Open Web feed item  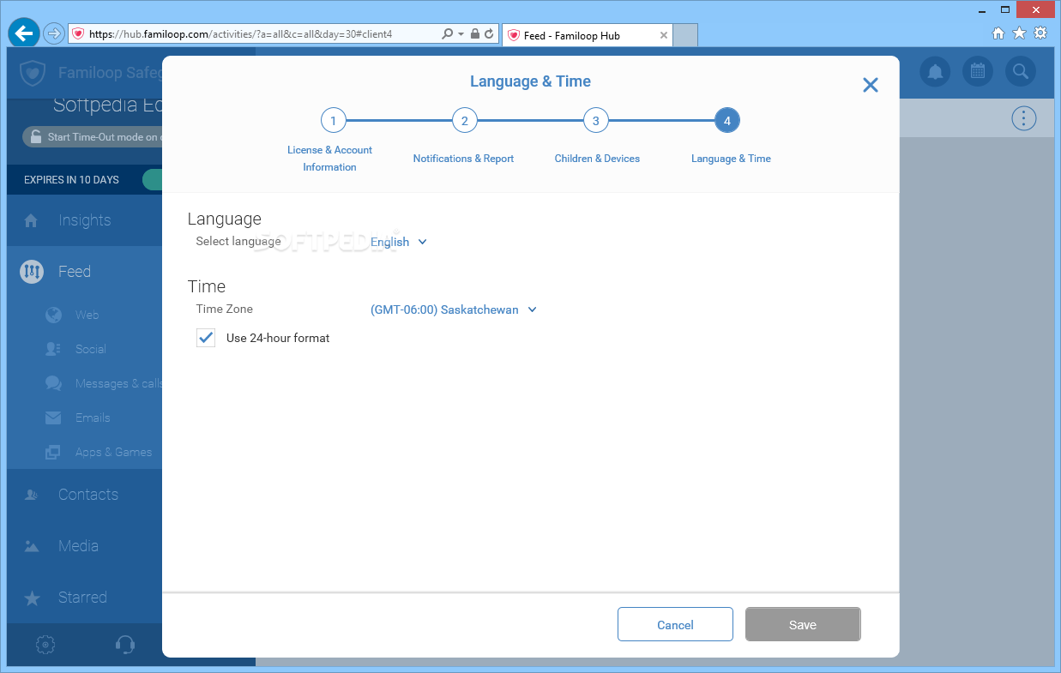(x=87, y=315)
